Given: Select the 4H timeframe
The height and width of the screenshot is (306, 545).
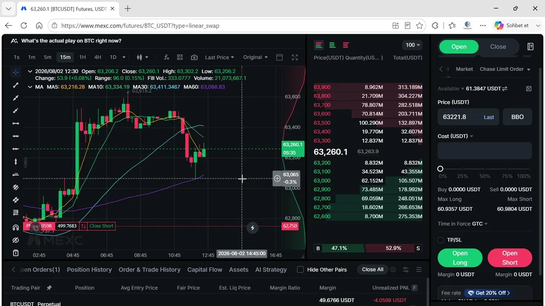Looking at the screenshot, I should (98, 57).
